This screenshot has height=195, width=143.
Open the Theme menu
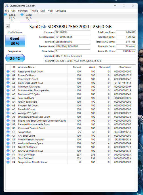(34, 11)
